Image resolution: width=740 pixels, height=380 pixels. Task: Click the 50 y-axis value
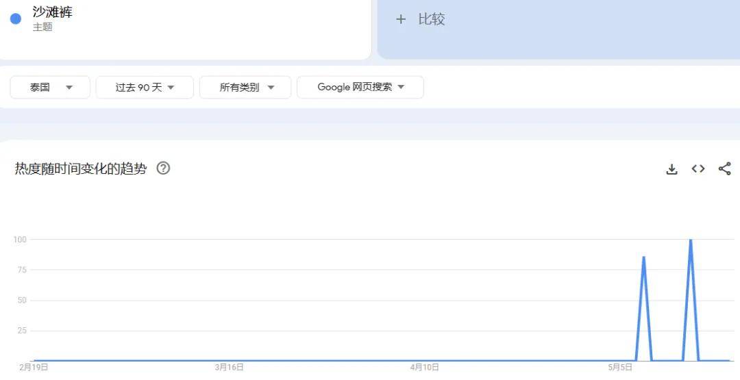click(x=22, y=301)
